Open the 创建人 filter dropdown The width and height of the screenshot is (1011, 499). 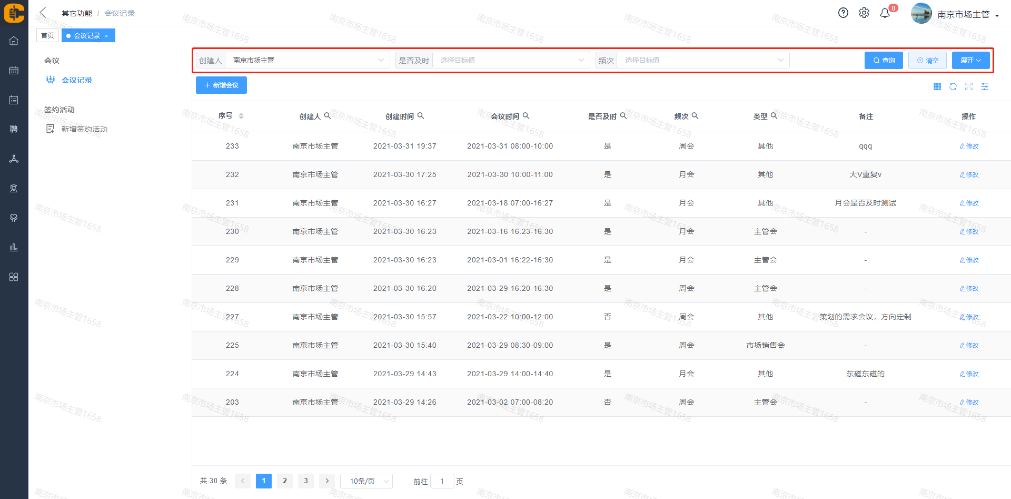(308, 61)
